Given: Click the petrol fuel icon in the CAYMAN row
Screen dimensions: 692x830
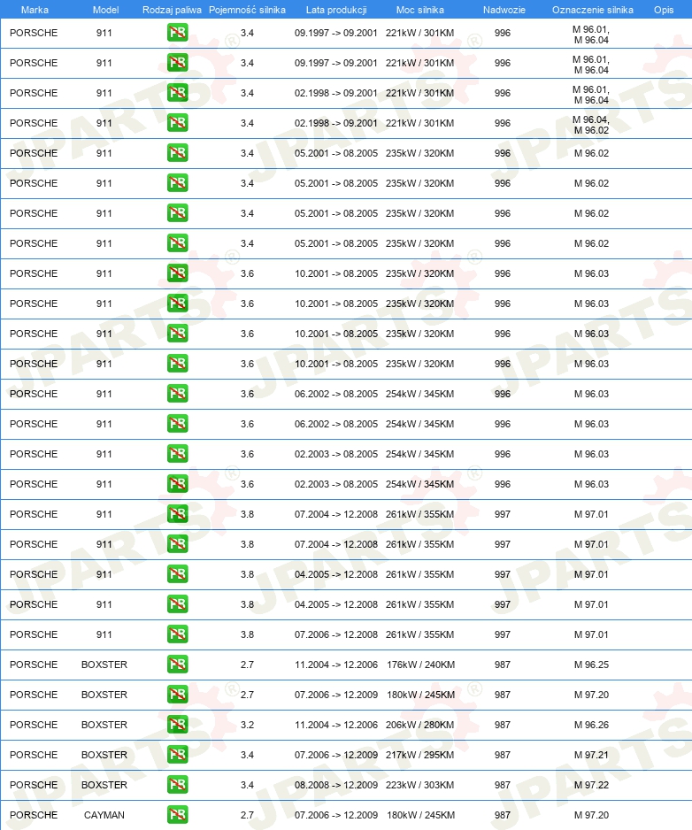Looking at the screenshot, I should click(177, 815).
